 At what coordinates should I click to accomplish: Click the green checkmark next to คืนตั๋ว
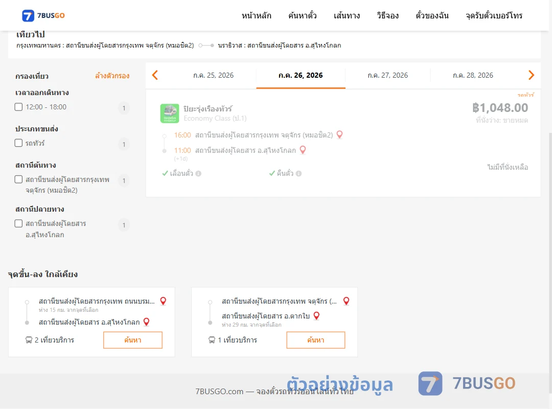[272, 173]
